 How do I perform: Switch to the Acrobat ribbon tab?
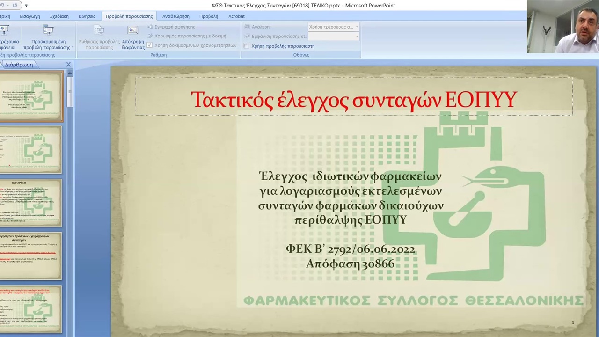tap(236, 16)
